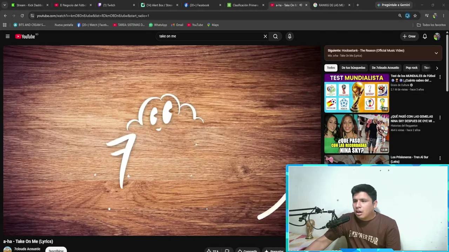449x252 pixels.
Task: Subscribe with the Suscribirse button
Action: (56, 250)
